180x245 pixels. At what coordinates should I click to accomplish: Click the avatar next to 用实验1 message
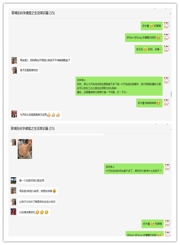[14, 60]
